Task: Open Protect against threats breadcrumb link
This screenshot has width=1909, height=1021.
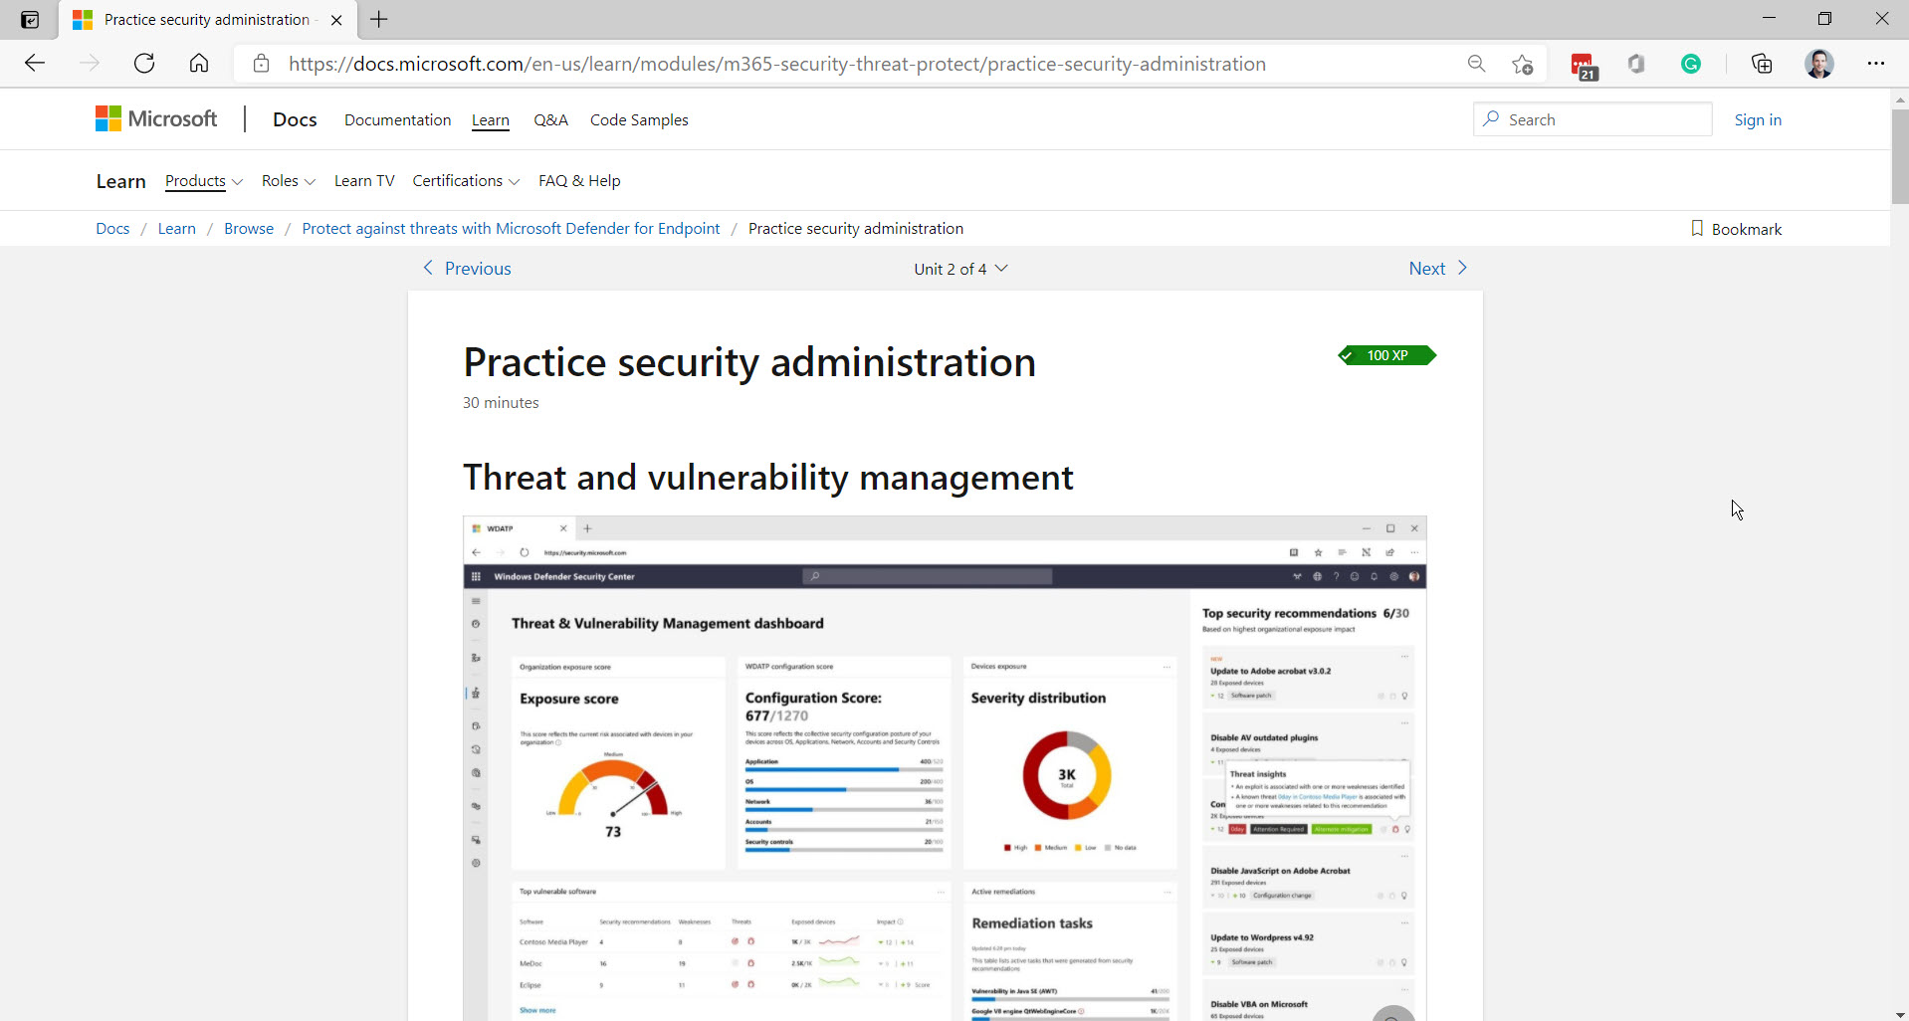Action: pyautogui.click(x=511, y=229)
